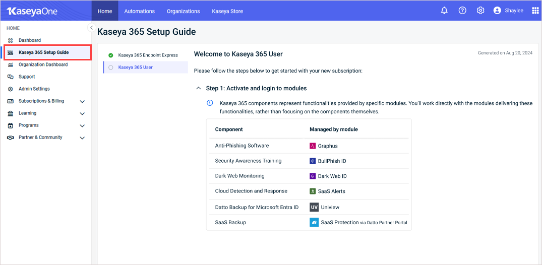
Task: Select the completed Kaseya 365 Endpoint Express step
Action: click(148, 55)
